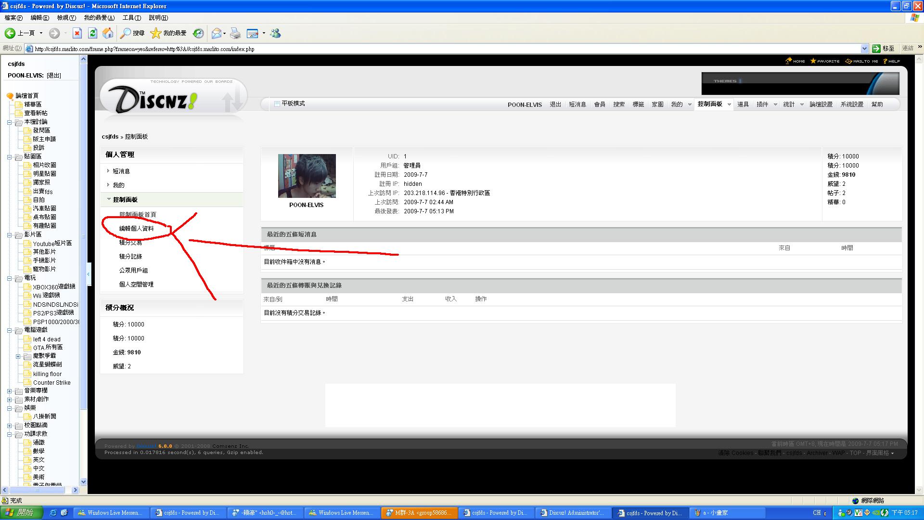Viewport: 924px width, 520px height.
Task: Click 個人空間管理 link
Action: (x=136, y=285)
